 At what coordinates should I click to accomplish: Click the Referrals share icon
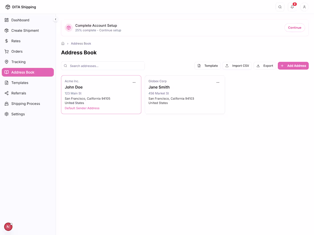tap(7, 93)
